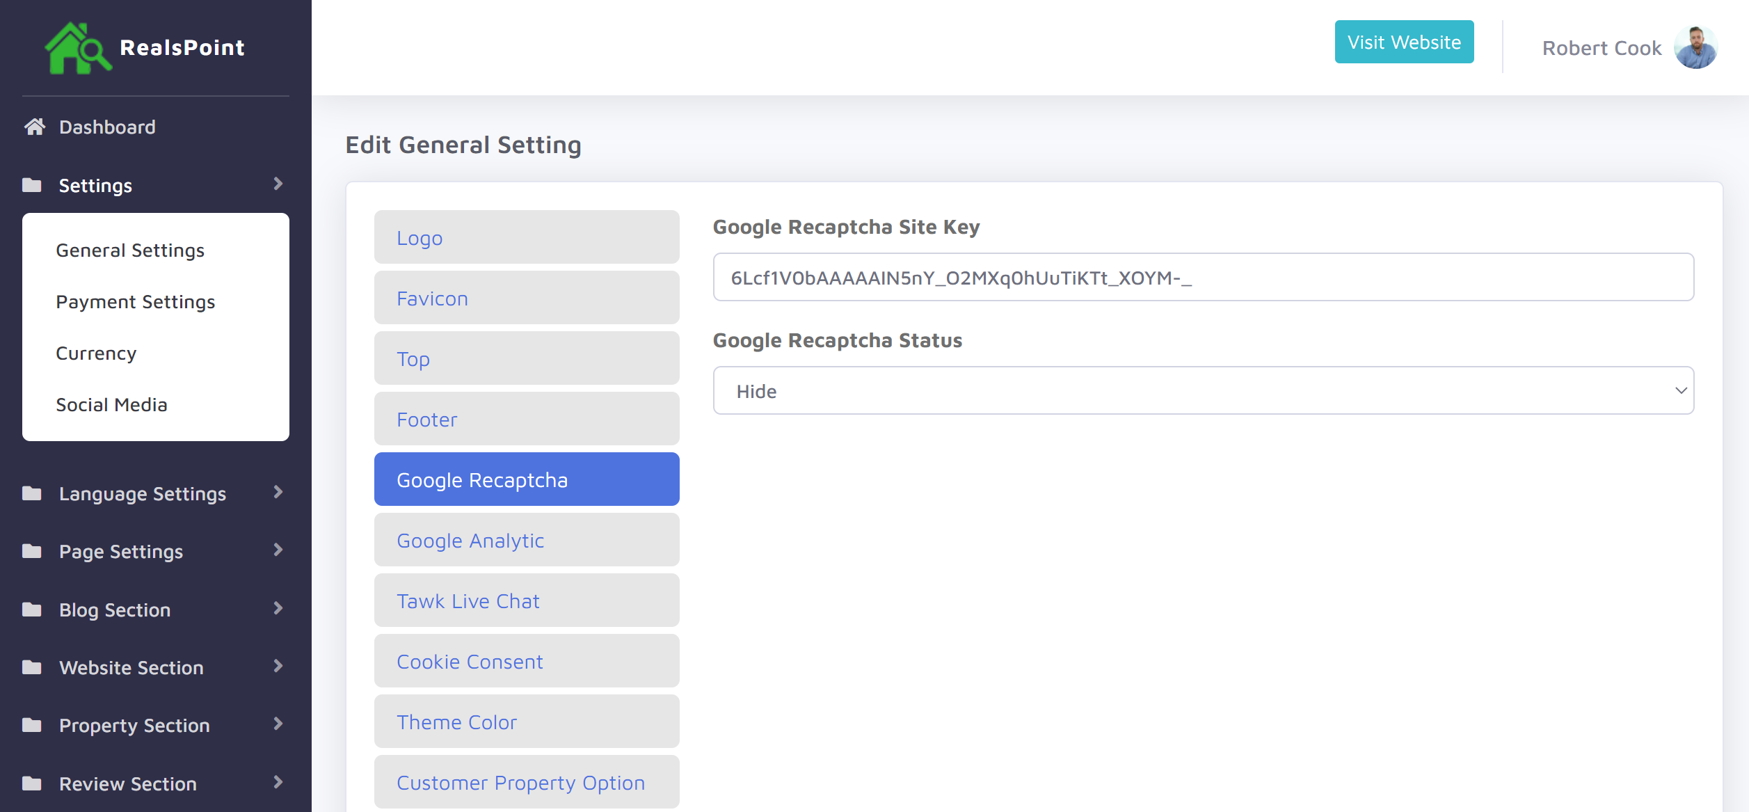Image resolution: width=1749 pixels, height=812 pixels.
Task: Click the Language Settings folder icon
Action: tap(32, 493)
